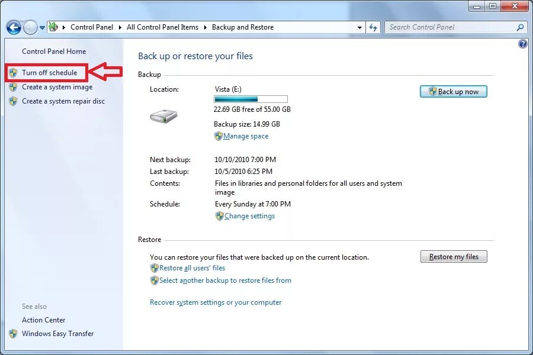Click shield icon beside Select another backup

[x=155, y=280]
